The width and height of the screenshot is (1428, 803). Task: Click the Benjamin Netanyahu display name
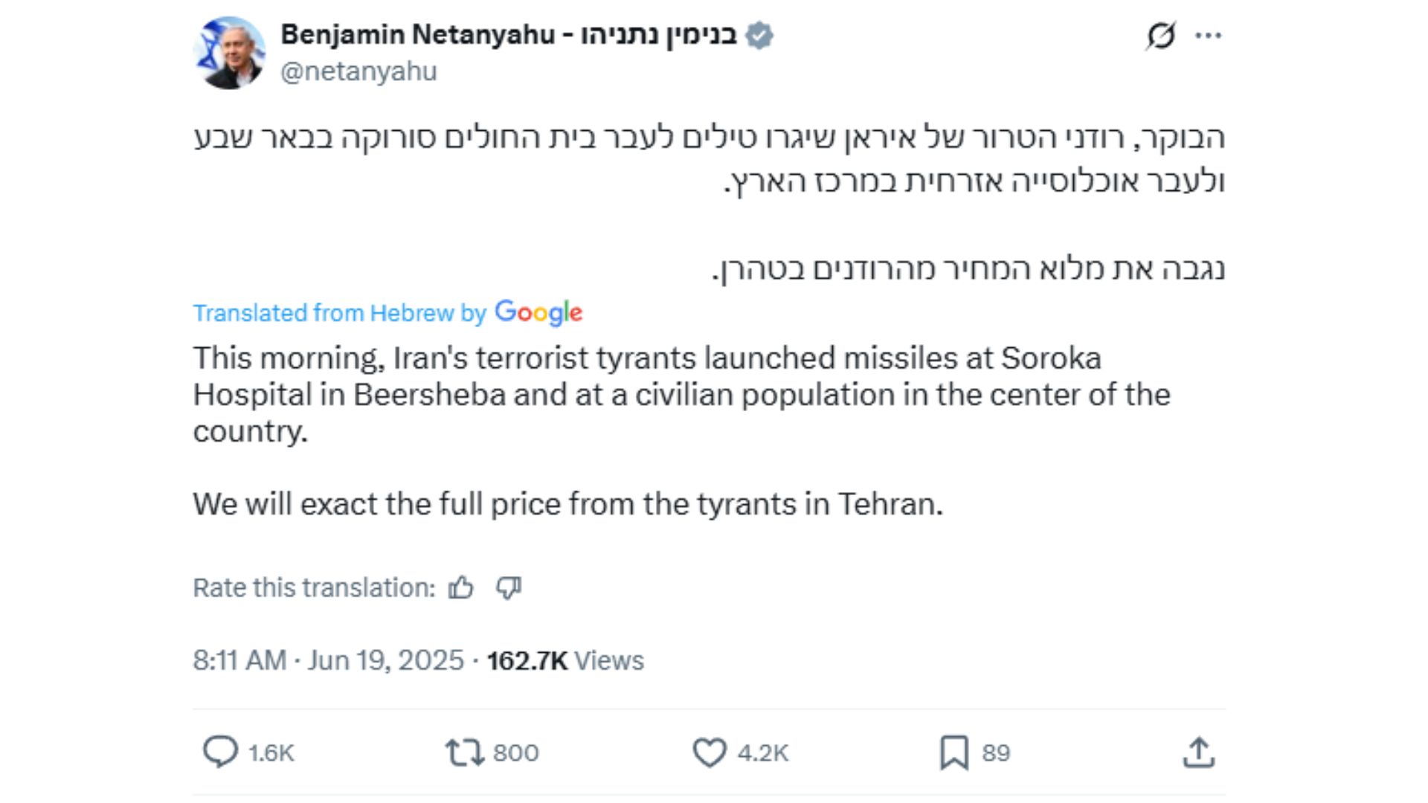(x=508, y=35)
